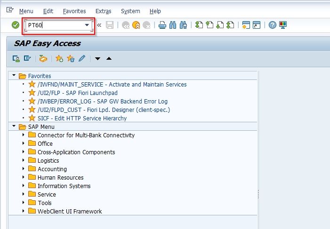Open the Extras menu
The width and height of the screenshot is (330, 229).
coord(104,11)
